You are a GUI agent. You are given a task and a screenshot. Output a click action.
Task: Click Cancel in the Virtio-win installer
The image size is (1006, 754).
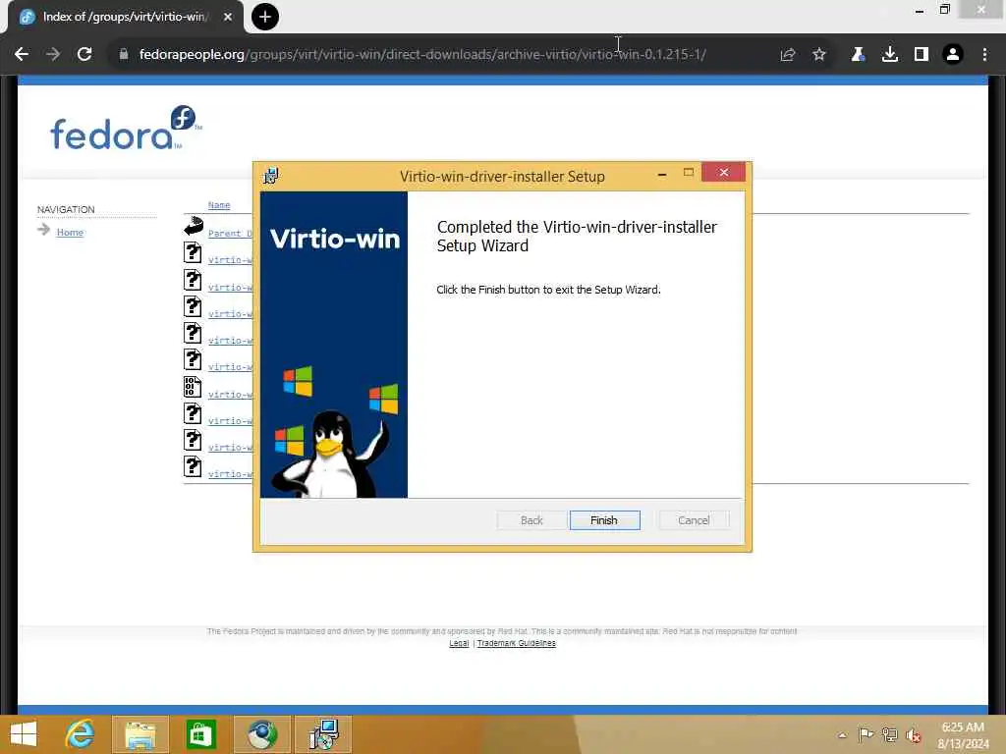point(694,520)
